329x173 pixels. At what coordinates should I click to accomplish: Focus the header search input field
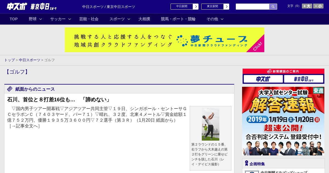(x=253, y=7)
